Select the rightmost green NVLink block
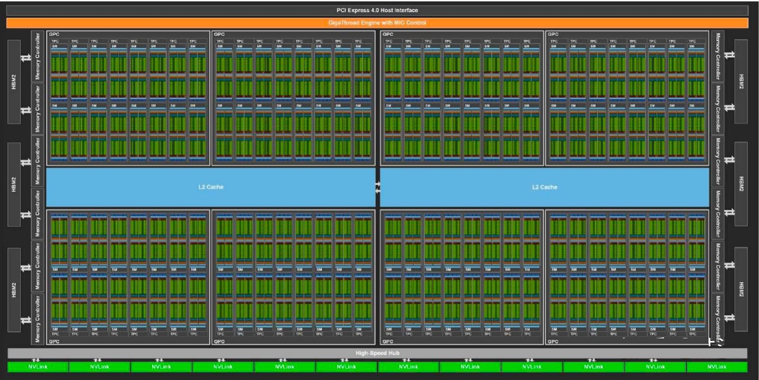This screenshot has height=380, width=759. click(717, 367)
